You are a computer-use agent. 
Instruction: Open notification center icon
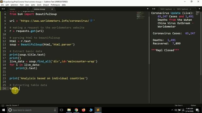tap(197, 110)
